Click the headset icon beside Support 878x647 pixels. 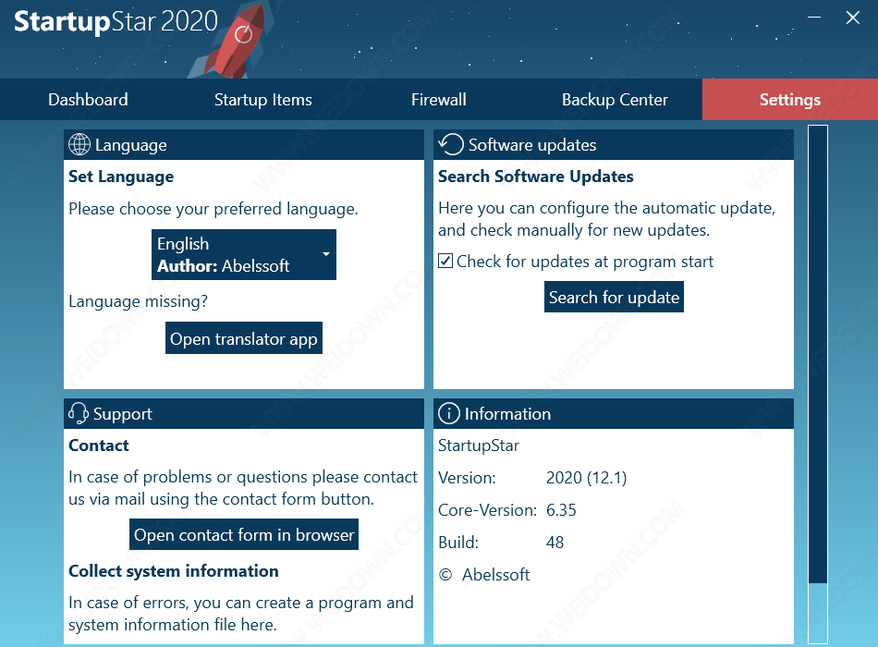point(79,413)
